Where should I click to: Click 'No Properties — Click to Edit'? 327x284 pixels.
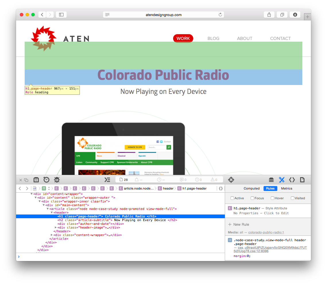pos(261,213)
